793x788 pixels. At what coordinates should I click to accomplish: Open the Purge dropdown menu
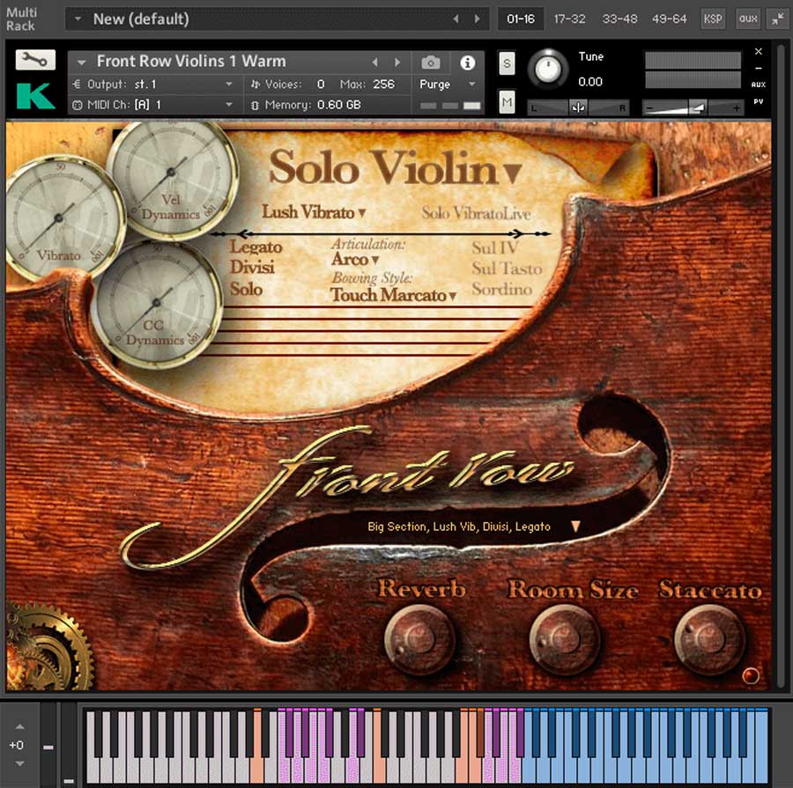(448, 84)
